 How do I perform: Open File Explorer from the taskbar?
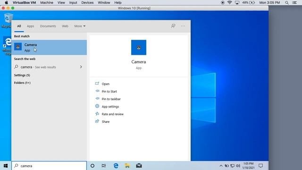[x=127, y=166]
